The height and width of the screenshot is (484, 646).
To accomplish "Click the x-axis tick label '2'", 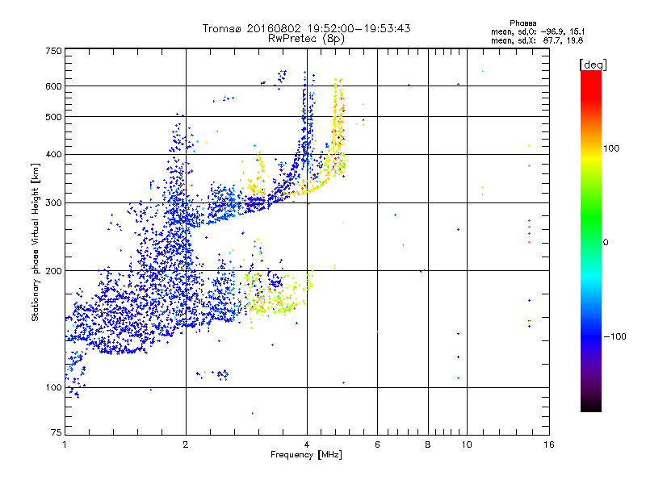I will tap(186, 444).
